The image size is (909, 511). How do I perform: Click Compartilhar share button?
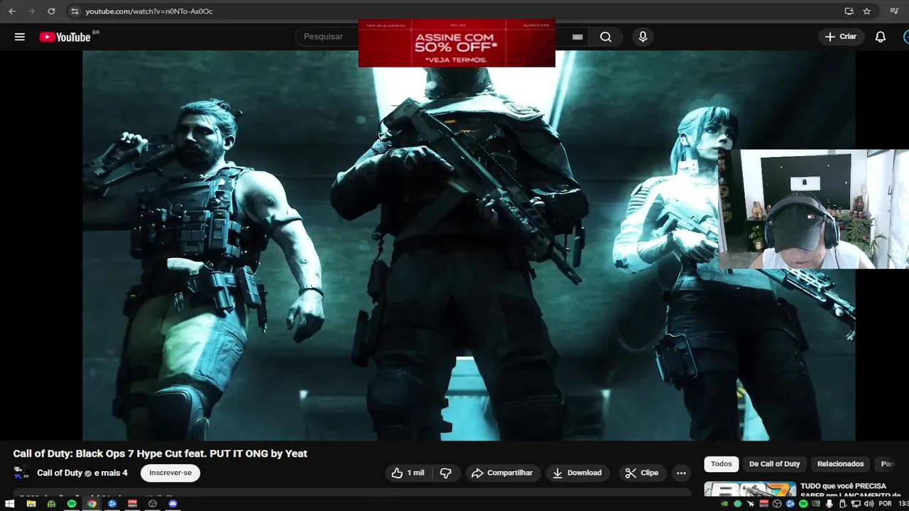click(x=501, y=473)
